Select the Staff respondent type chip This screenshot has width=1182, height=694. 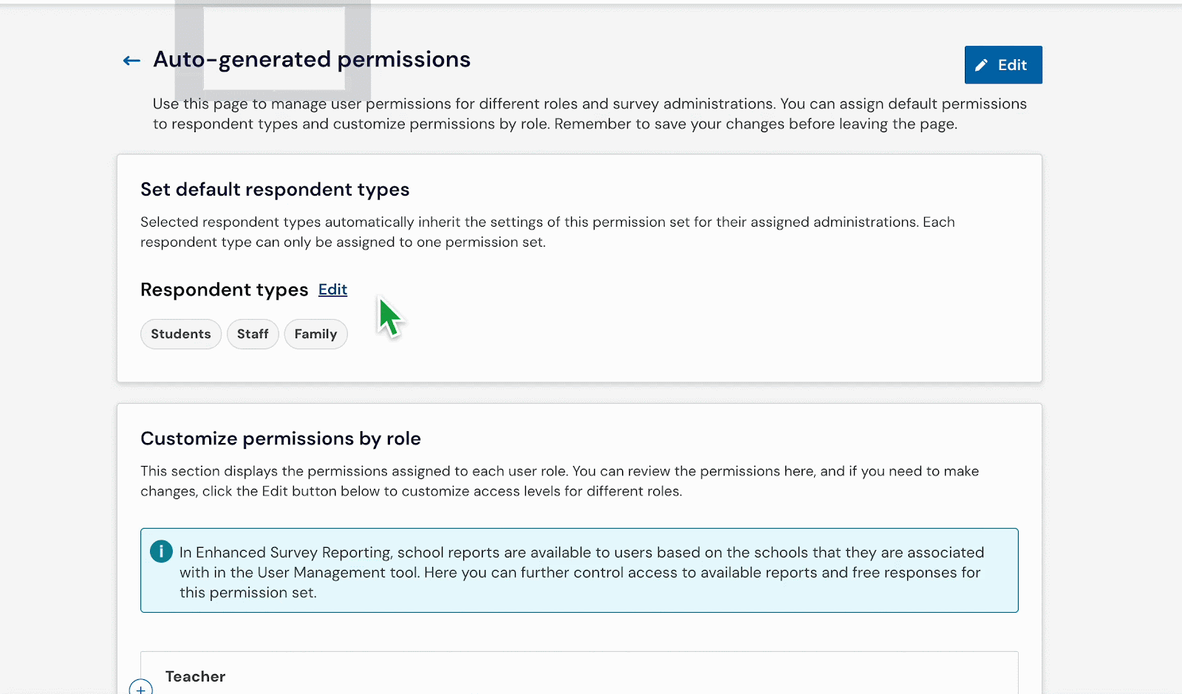[x=253, y=334]
